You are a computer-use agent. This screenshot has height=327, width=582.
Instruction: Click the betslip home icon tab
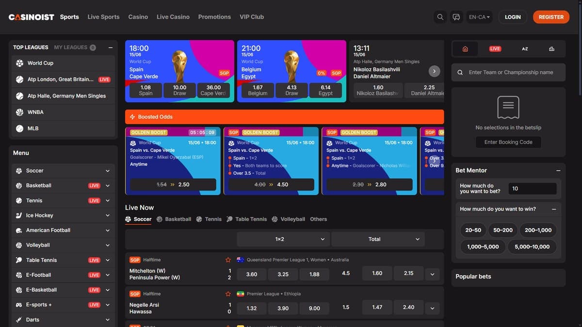[465, 49]
